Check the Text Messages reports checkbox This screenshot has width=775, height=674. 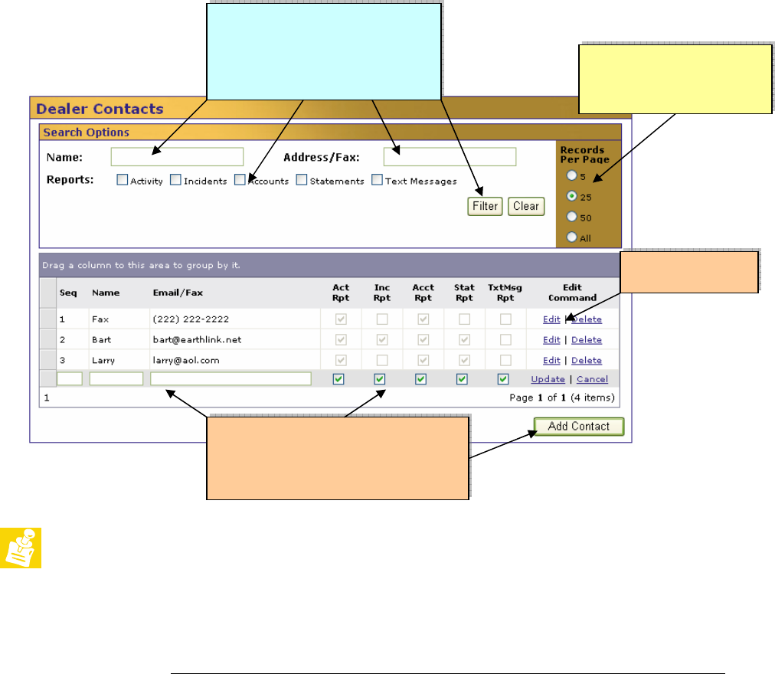[377, 179]
